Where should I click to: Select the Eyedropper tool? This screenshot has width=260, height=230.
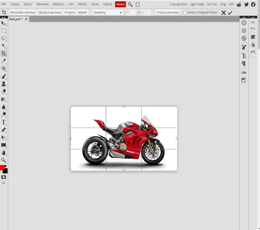pos(3,61)
